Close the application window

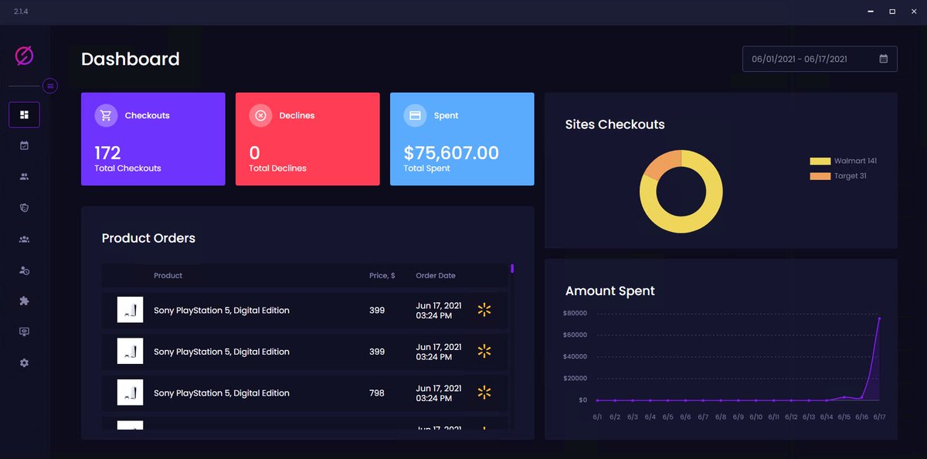coord(915,12)
